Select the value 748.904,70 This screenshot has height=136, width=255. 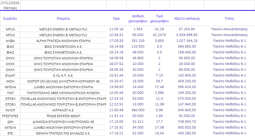pyautogui.click(x=187, y=122)
